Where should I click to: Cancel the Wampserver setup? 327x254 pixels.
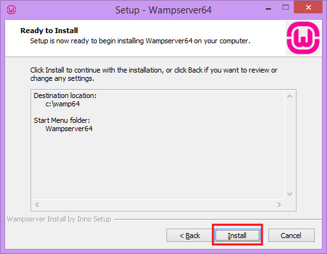(291, 235)
